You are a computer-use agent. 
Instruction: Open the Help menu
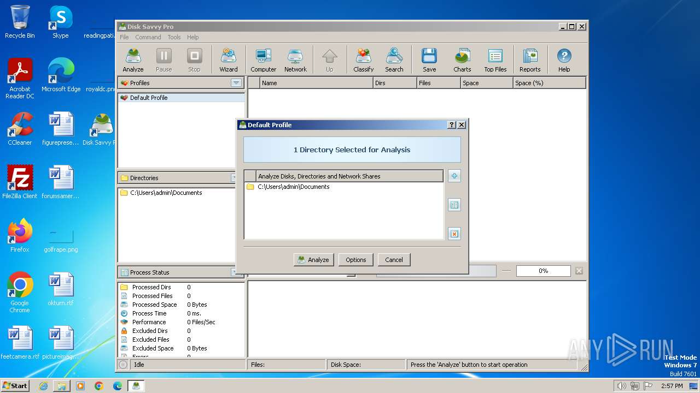tap(193, 37)
